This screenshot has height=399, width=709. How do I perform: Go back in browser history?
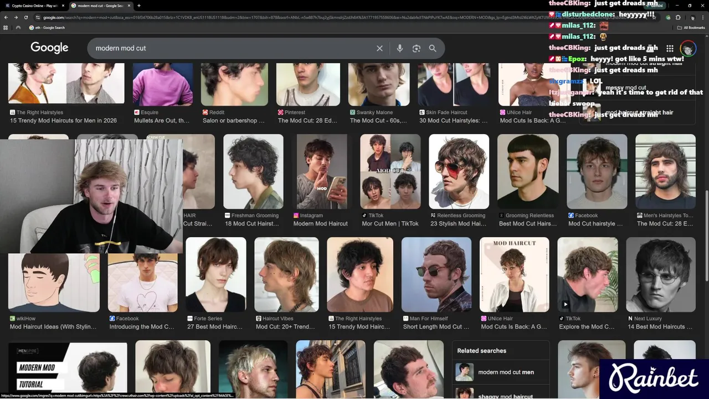[6, 17]
